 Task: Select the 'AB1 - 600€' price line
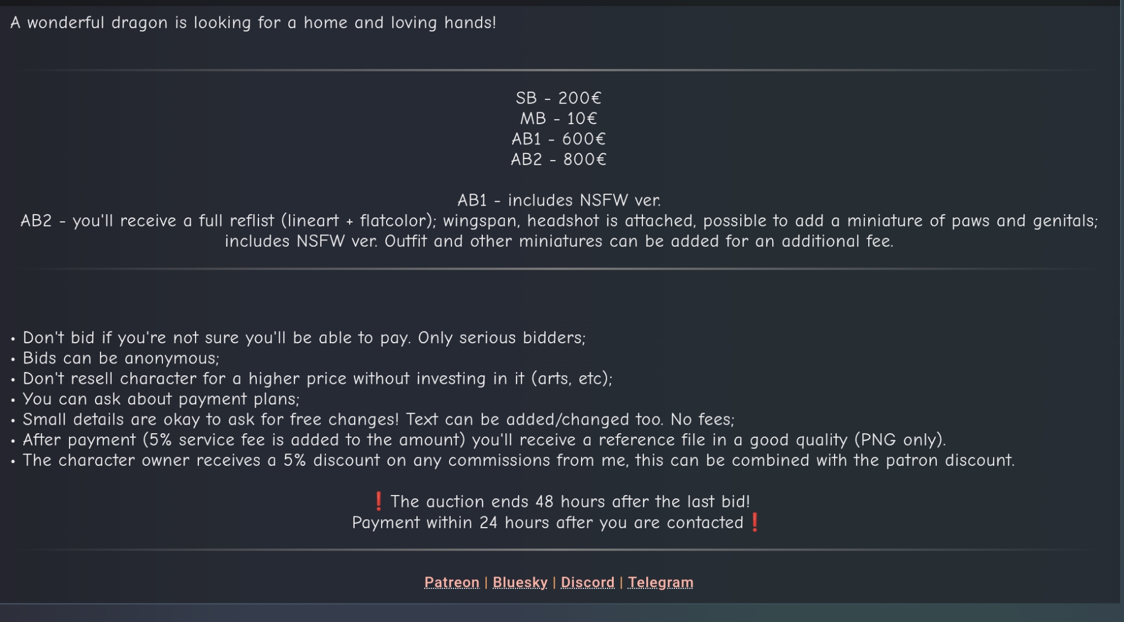558,139
